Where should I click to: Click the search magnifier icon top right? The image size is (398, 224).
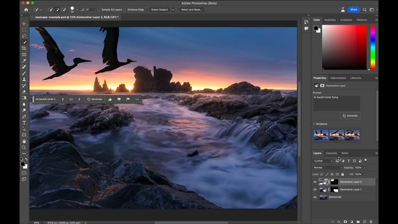364,10
